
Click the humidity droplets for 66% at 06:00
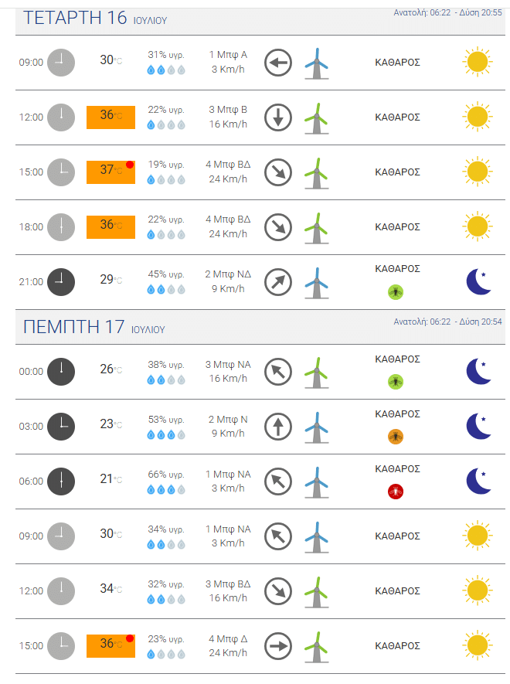(x=166, y=490)
